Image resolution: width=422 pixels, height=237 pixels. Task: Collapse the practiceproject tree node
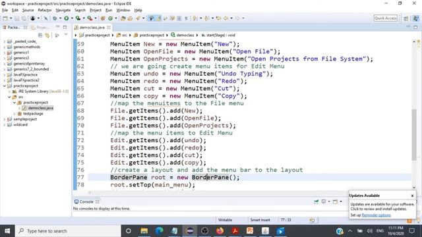coord(5,86)
